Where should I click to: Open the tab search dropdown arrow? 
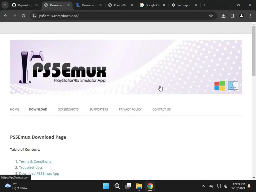[x=5, y=5]
